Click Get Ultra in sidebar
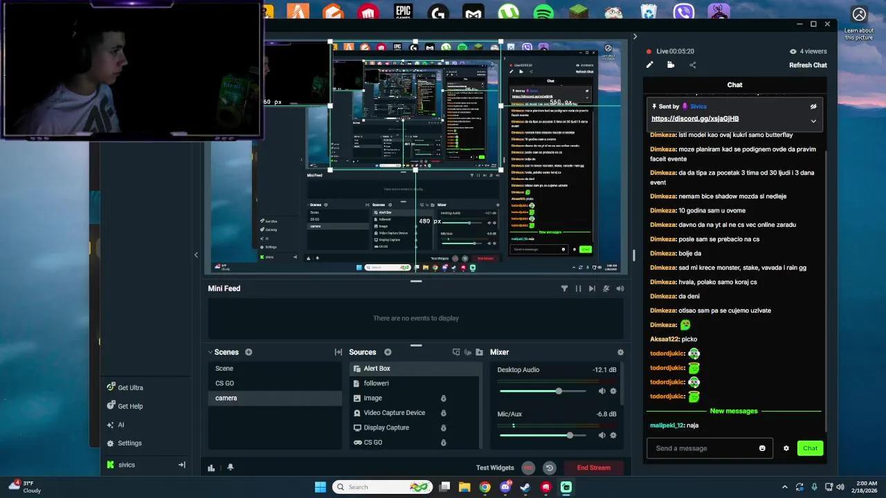The height and width of the screenshot is (498, 886). pos(125,388)
